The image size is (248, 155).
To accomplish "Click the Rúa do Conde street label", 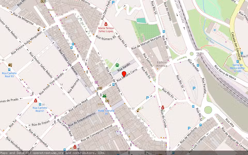I will (x=164, y=119).
